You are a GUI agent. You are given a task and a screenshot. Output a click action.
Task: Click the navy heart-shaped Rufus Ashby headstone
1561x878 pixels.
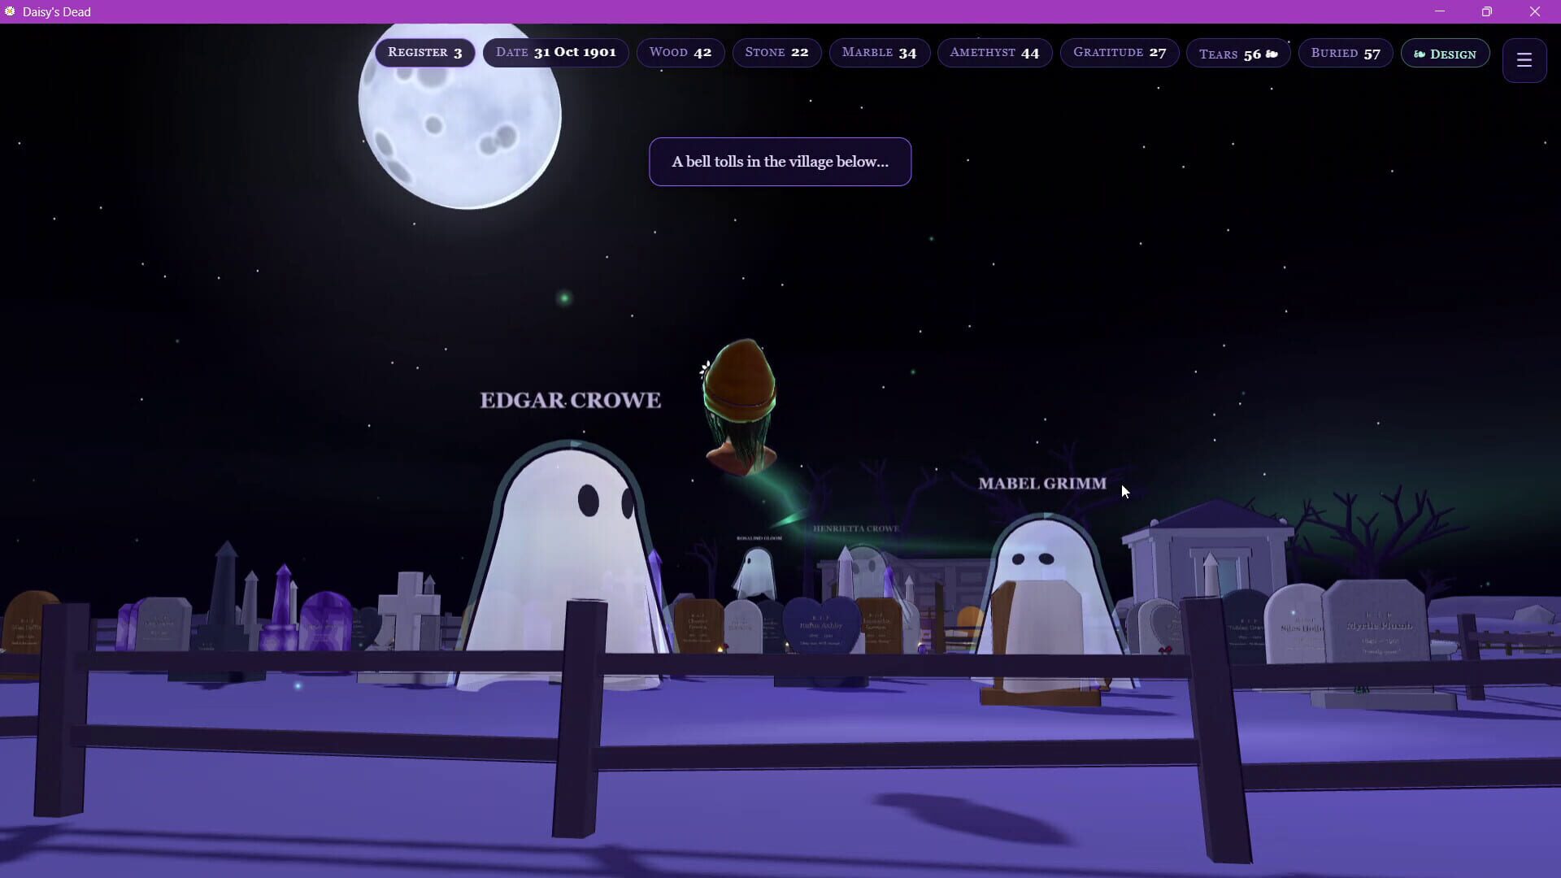click(821, 624)
